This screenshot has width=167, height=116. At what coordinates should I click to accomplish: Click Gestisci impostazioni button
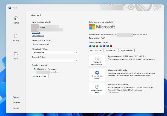point(41,44)
